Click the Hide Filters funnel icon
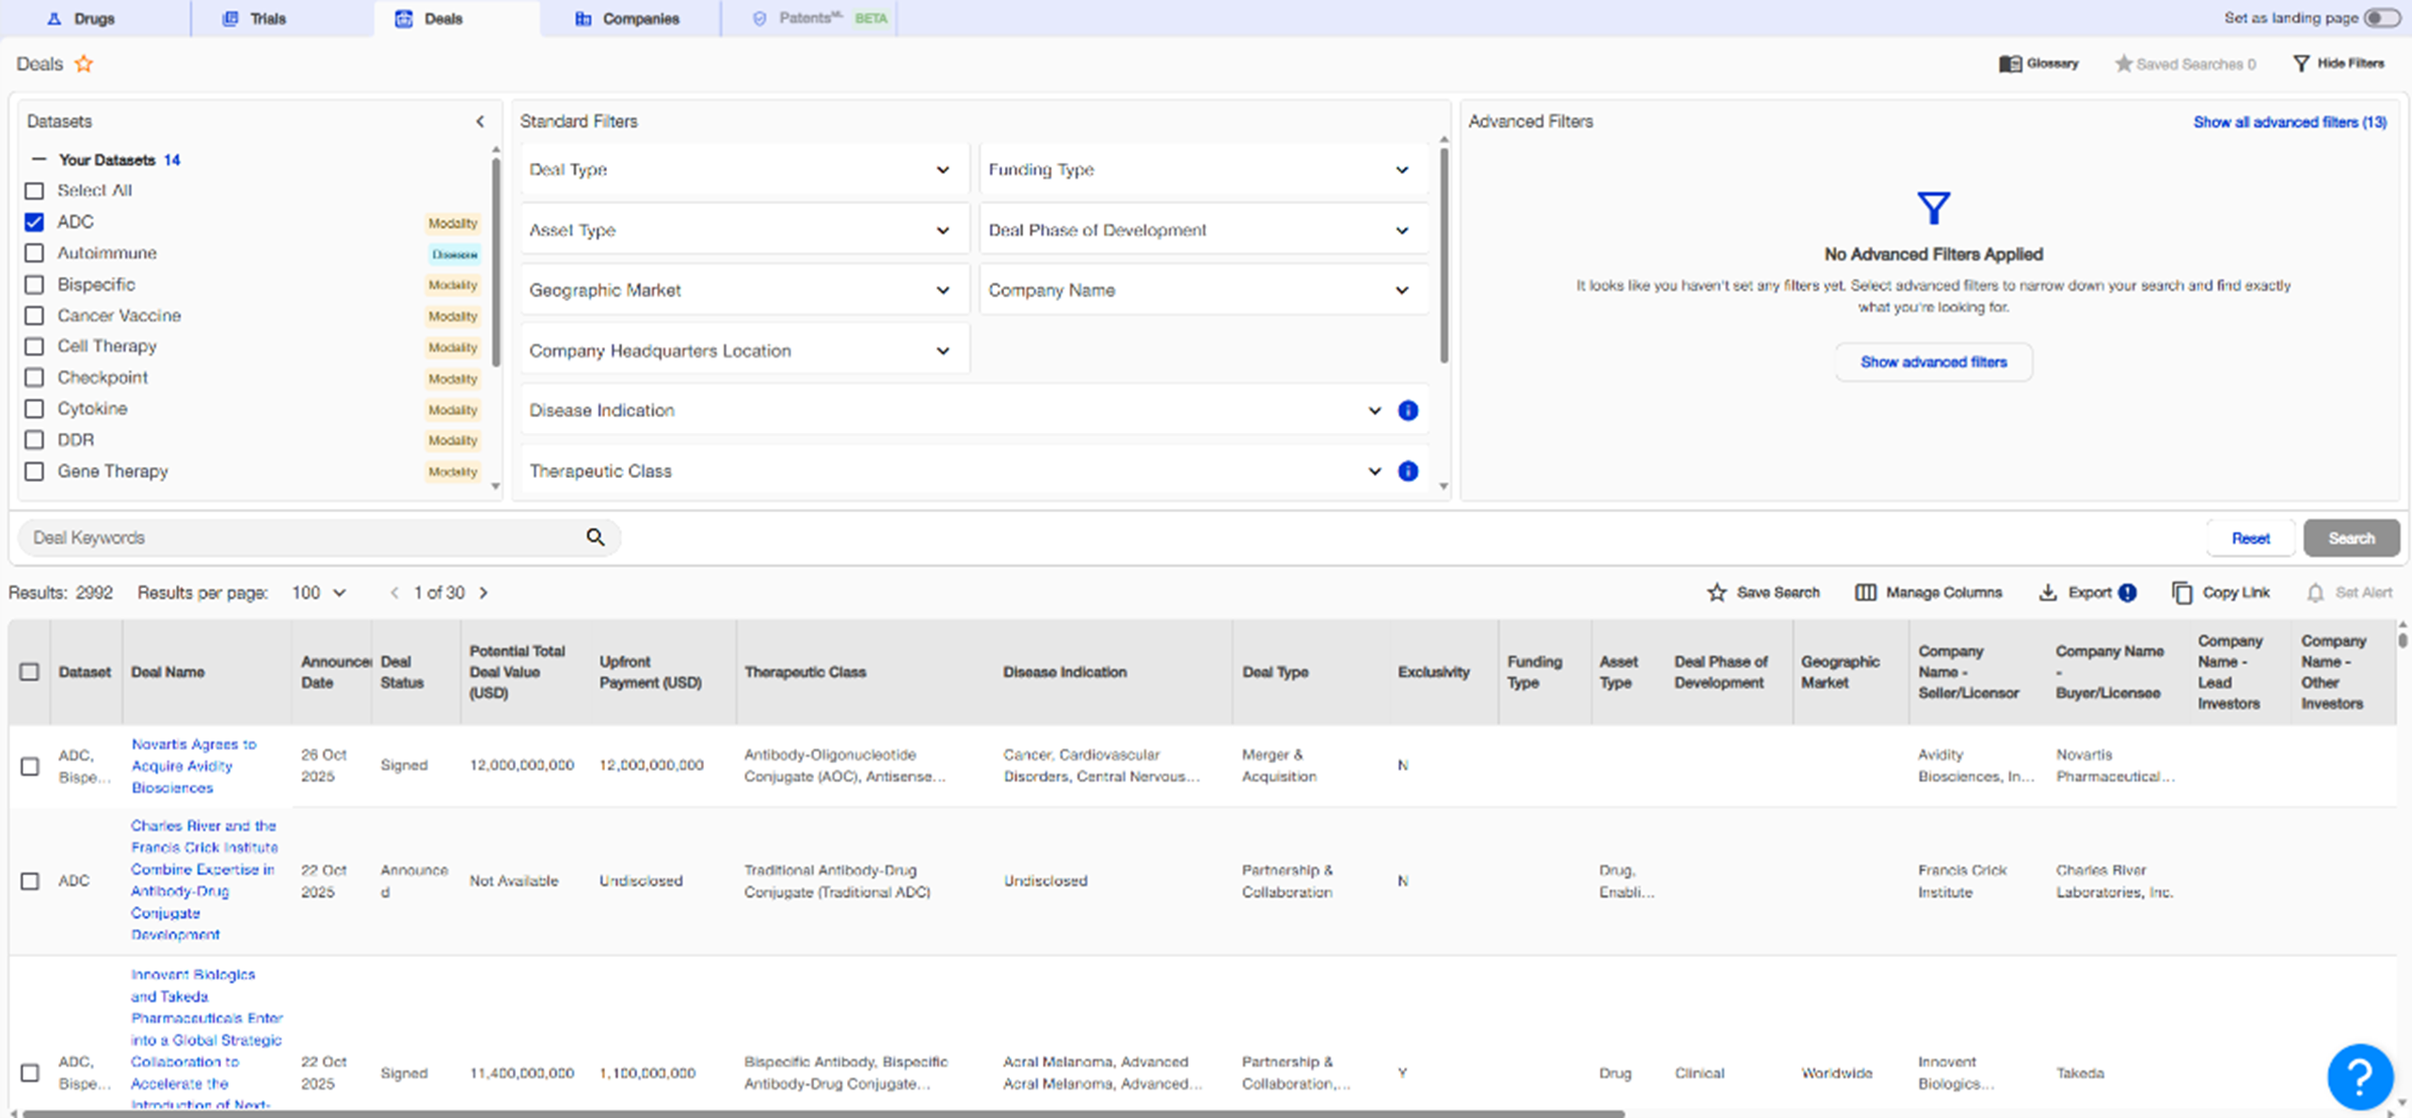 tap(2301, 64)
